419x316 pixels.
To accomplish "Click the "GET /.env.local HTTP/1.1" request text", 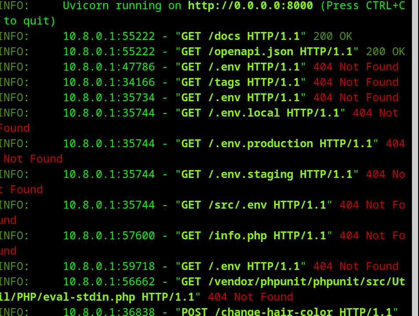I will point(260,113).
